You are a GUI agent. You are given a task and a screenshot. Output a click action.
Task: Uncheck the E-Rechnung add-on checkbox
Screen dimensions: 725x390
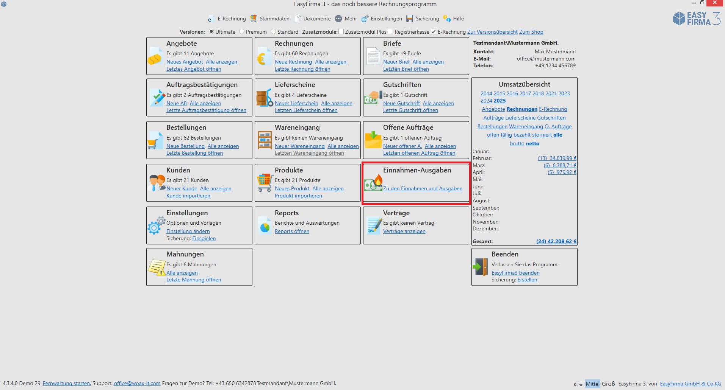pos(434,32)
